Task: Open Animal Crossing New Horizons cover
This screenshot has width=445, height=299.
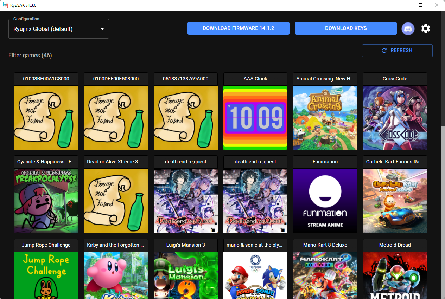Action: [x=325, y=118]
